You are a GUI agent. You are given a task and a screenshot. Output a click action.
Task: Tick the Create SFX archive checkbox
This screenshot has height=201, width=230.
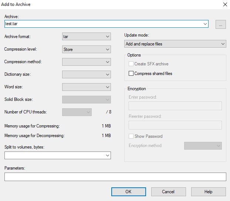tap(131, 64)
